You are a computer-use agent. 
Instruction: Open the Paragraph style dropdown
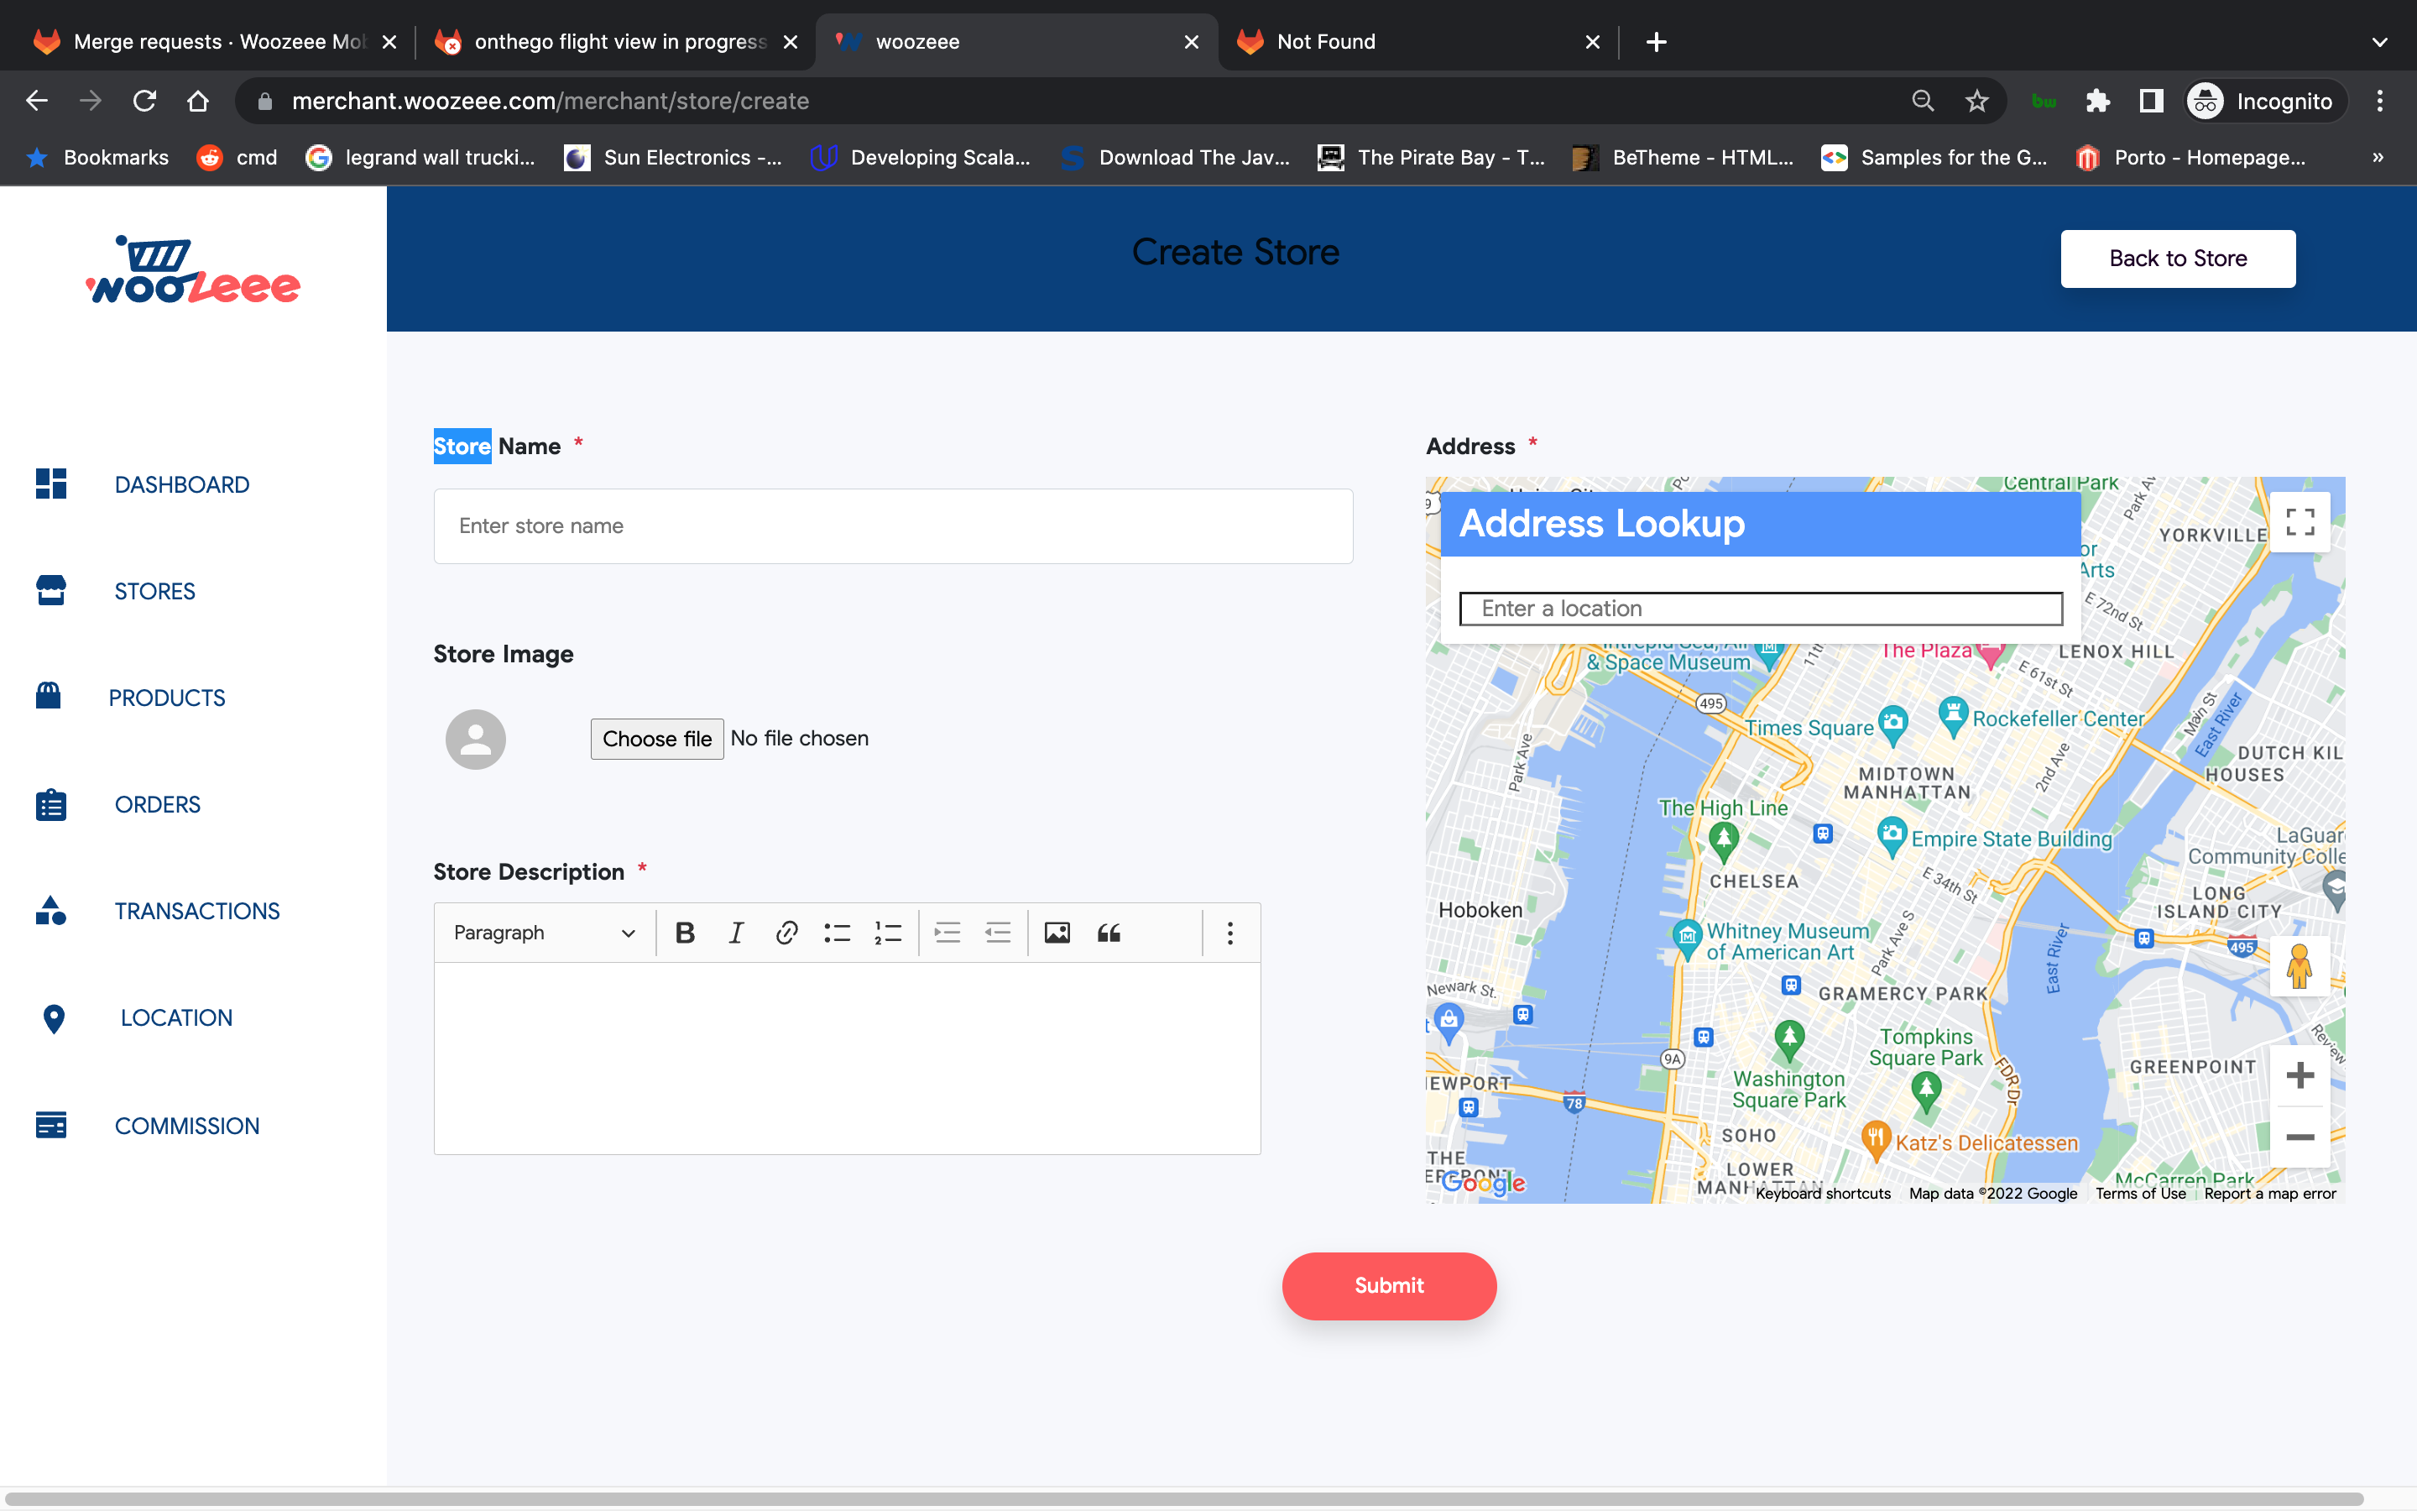[543, 933]
